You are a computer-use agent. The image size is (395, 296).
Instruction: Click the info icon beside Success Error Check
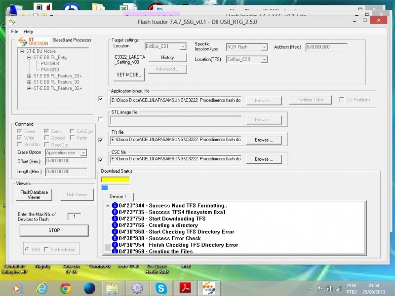pos(115,238)
